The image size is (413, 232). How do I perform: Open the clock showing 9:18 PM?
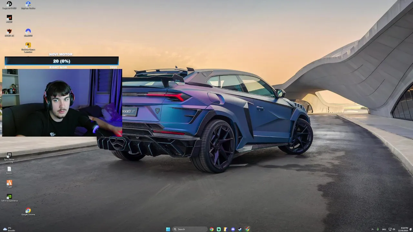[404, 229]
